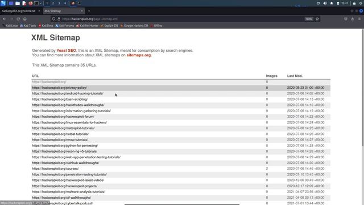Open Kali Tools bookmark
The image size is (364, 205).
click(x=28, y=26)
